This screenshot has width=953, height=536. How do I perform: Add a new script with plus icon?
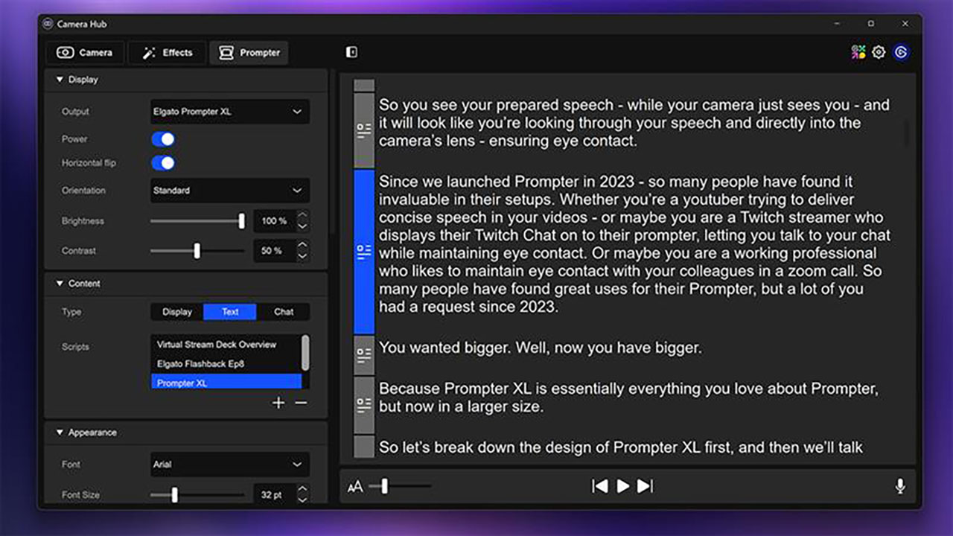pos(278,403)
